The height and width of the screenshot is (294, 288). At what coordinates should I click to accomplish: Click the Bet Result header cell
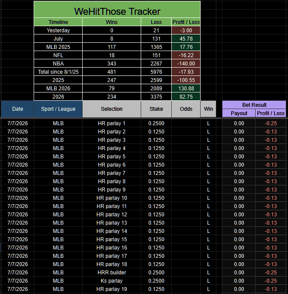click(254, 105)
